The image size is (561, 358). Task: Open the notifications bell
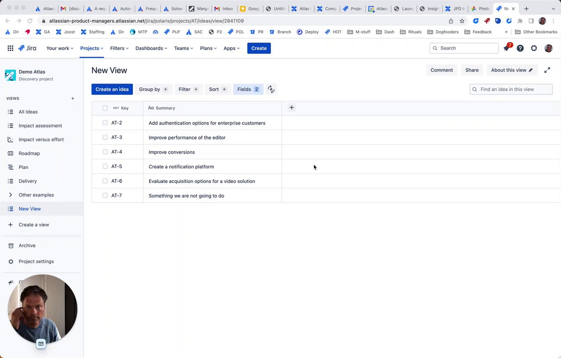tap(507, 48)
